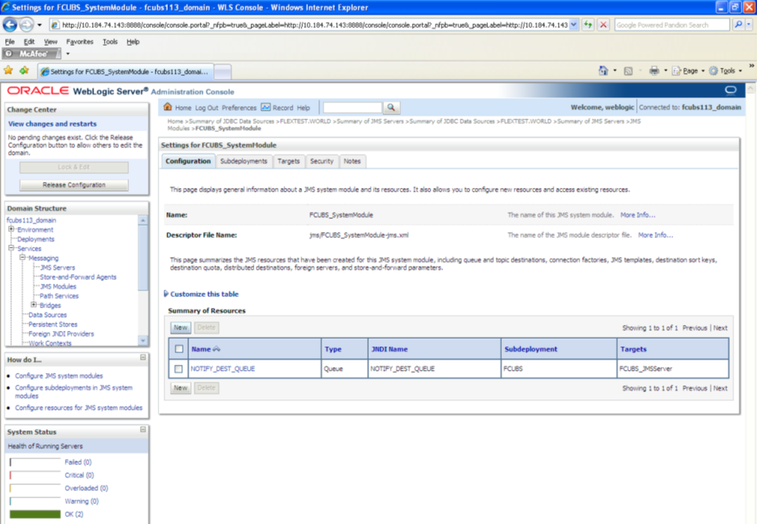Click the Google Powered Pandion Search box
Image resolution: width=757 pixels, height=524 pixels.
(671, 24)
